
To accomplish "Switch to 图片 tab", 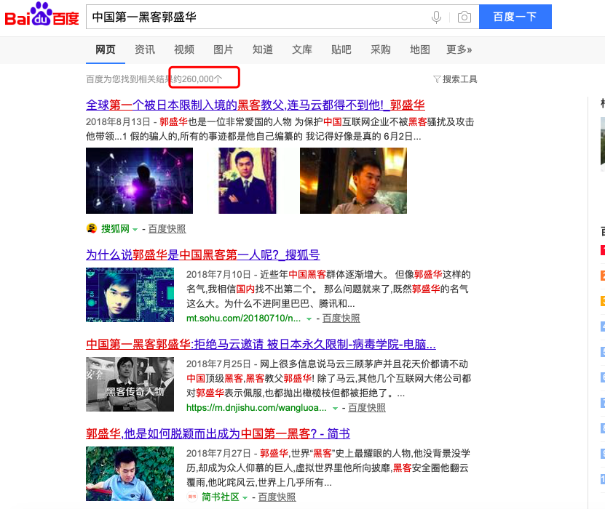I will [x=224, y=49].
